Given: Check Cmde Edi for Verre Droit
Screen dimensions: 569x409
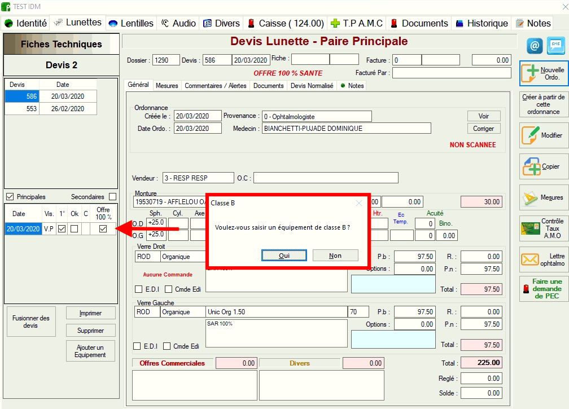Looking at the screenshot, I should (168, 289).
